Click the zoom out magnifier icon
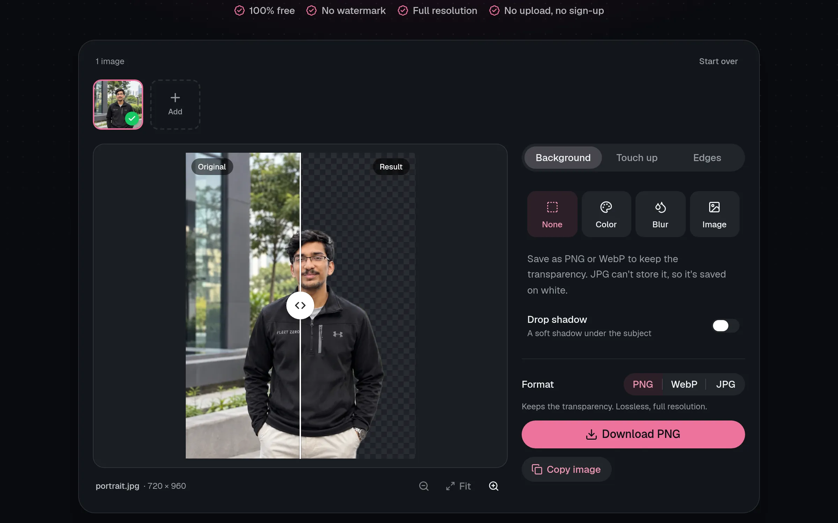Screen dimensions: 838x523 click(x=424, y=486)
